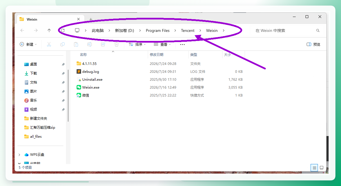The image size is (341, 186).
Task: Click 新加卷 (D:) in the address bar
Action: point(124,30)
